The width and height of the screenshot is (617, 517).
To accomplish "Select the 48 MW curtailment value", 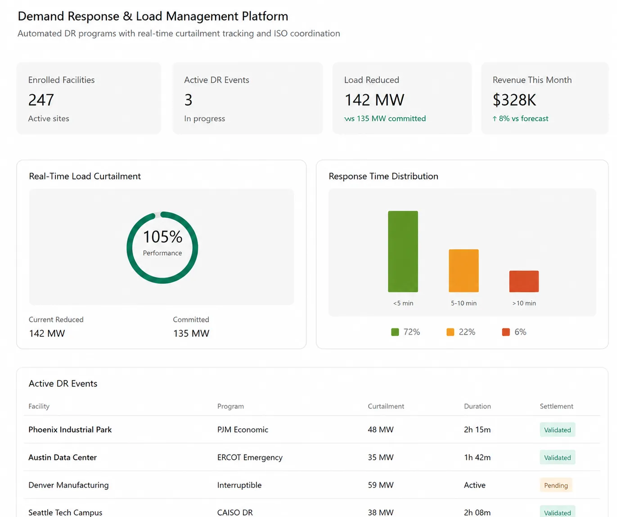I will (x=380, y=430).
